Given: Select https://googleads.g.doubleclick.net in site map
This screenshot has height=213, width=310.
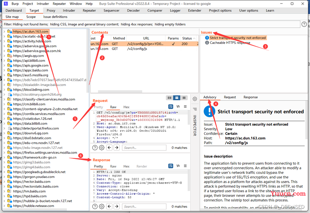Looking at the screenshot, I should coord(39,172).
